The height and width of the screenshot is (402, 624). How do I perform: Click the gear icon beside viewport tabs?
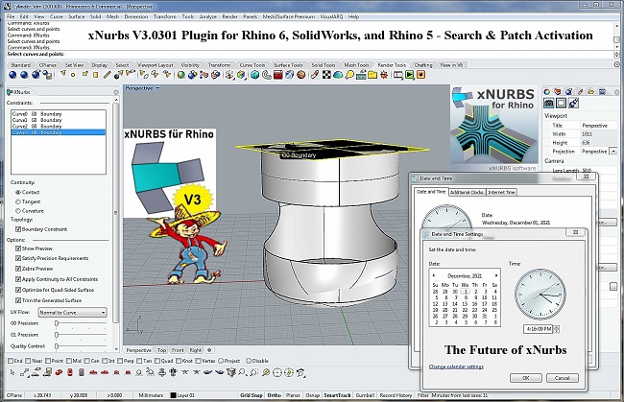click(x=209, y=350)
